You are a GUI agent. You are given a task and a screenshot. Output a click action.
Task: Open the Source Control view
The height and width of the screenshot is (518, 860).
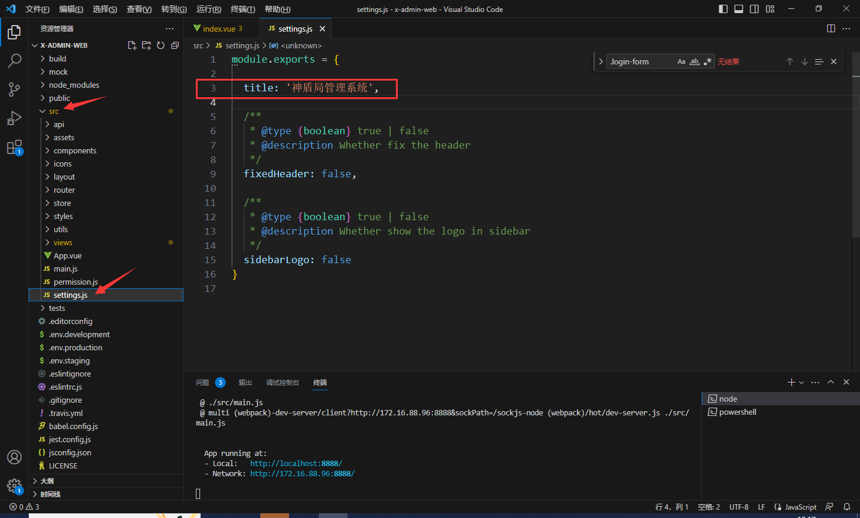14,90
